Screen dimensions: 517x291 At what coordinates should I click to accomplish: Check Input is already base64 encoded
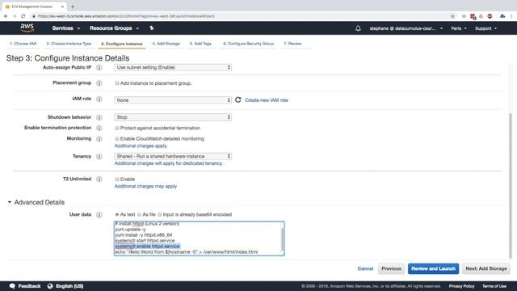click(160, 214)
